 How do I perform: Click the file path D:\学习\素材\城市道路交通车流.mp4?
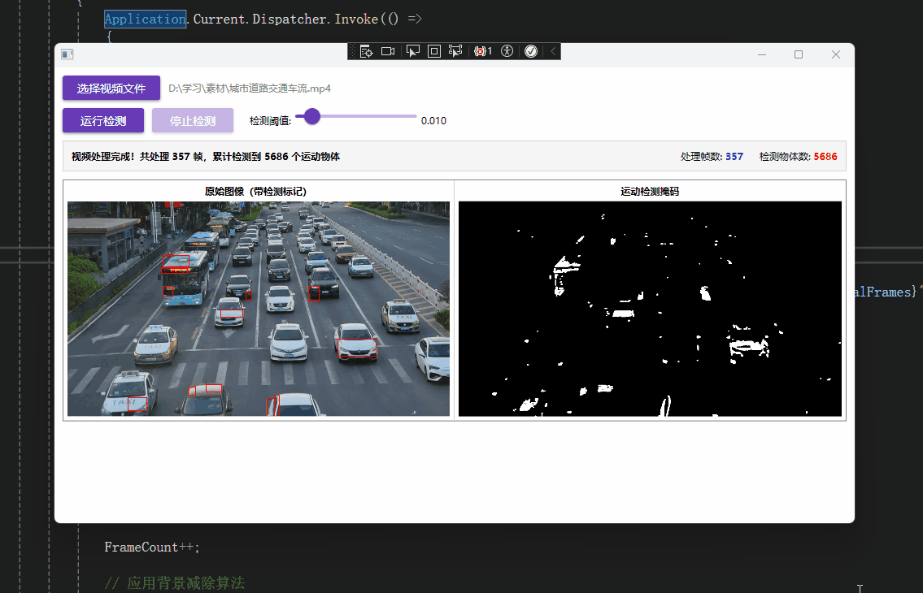(250, 89)
